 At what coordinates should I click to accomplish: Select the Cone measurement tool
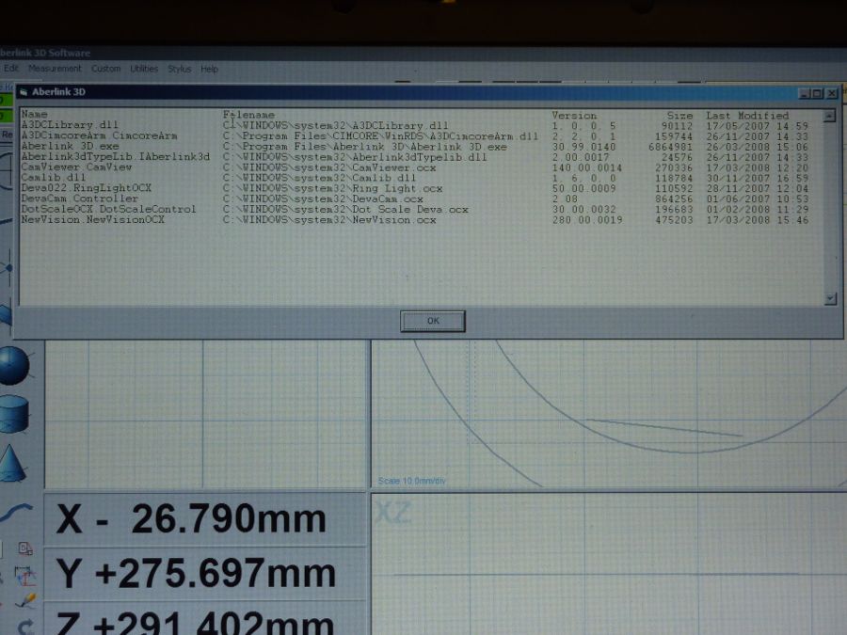tap(12, 463)
